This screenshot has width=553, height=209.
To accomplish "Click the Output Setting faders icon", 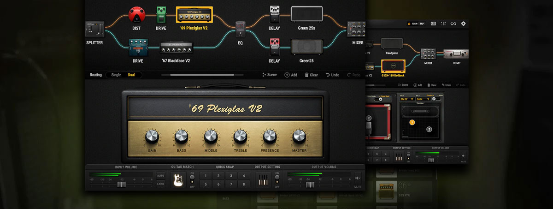I will coord(263,180).
